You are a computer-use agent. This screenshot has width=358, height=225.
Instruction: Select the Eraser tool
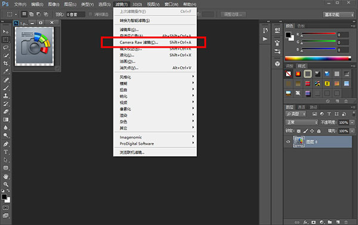pos(6,112)
